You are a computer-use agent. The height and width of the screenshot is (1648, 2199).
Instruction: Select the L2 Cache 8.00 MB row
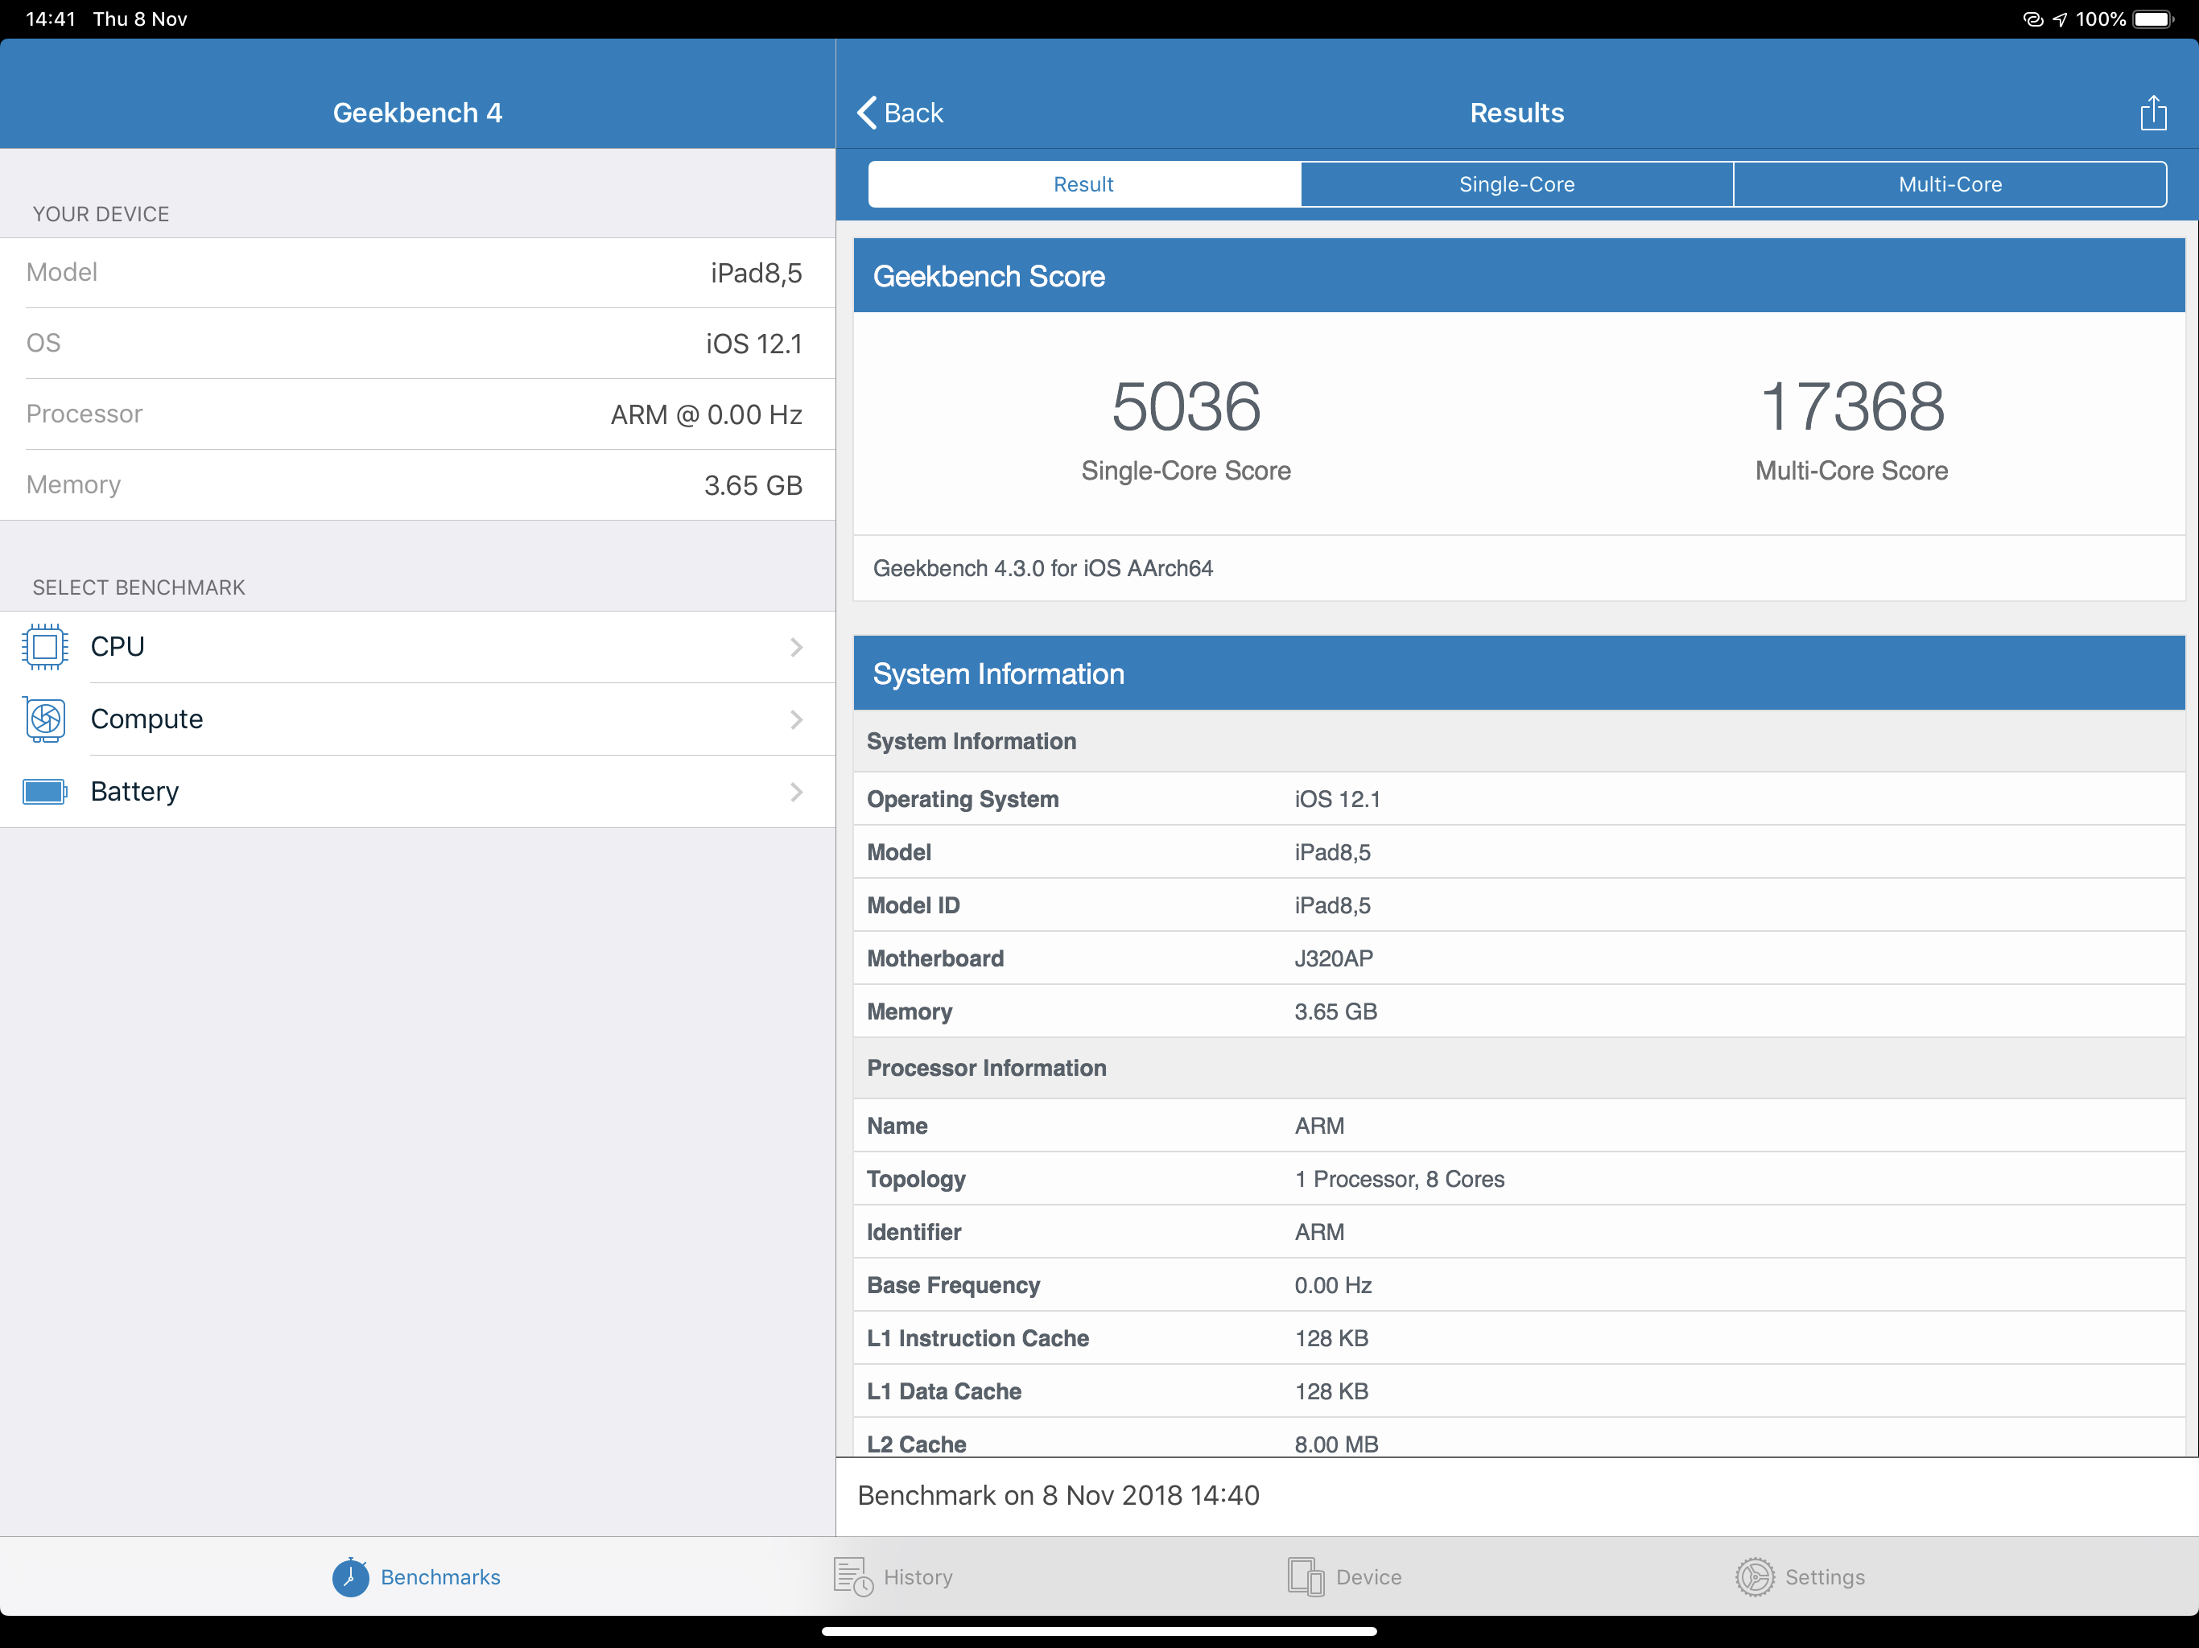(x=1519, y=1438)
